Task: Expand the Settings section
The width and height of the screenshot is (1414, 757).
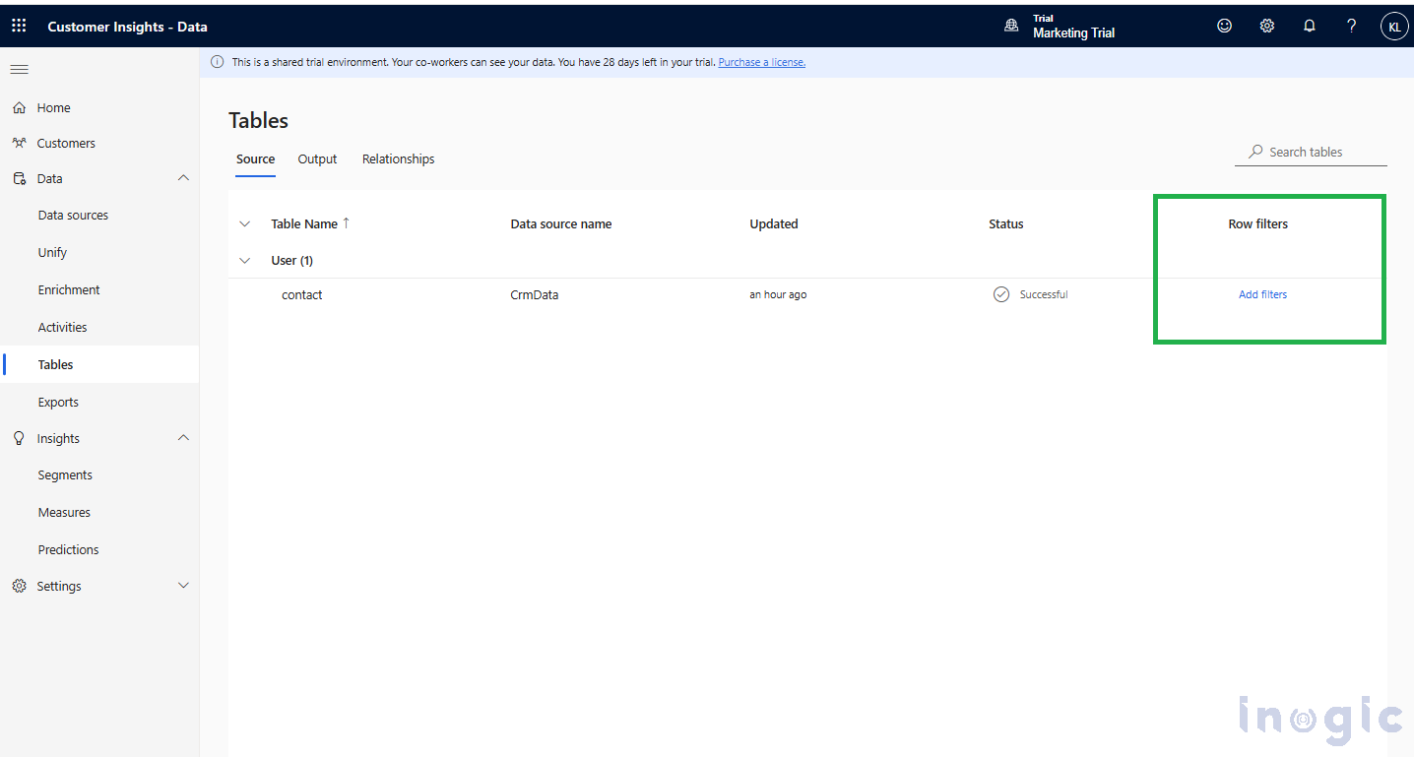Action: click(183, 585)
